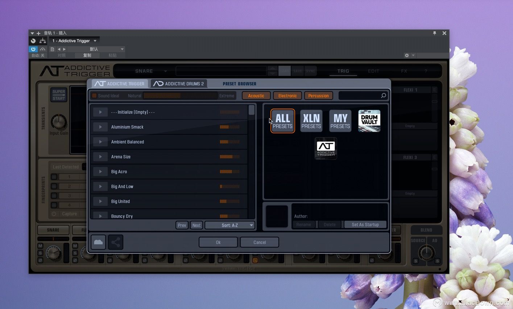The width and height of the screenshot is (513, 309).
Task: Add insert with the plus icon
Action: (x=38, y=33)
